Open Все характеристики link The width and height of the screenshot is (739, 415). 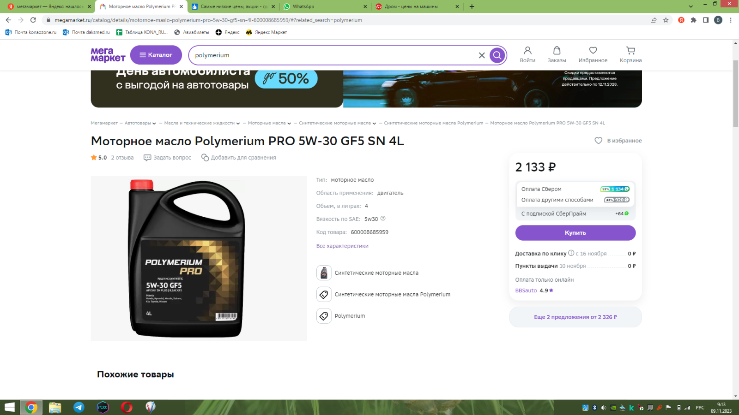click(342, 246)
